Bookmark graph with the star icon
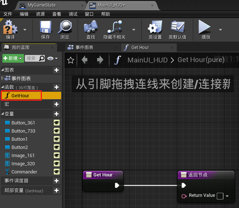Screen dimensions: 239x208 tap(70, 60)
